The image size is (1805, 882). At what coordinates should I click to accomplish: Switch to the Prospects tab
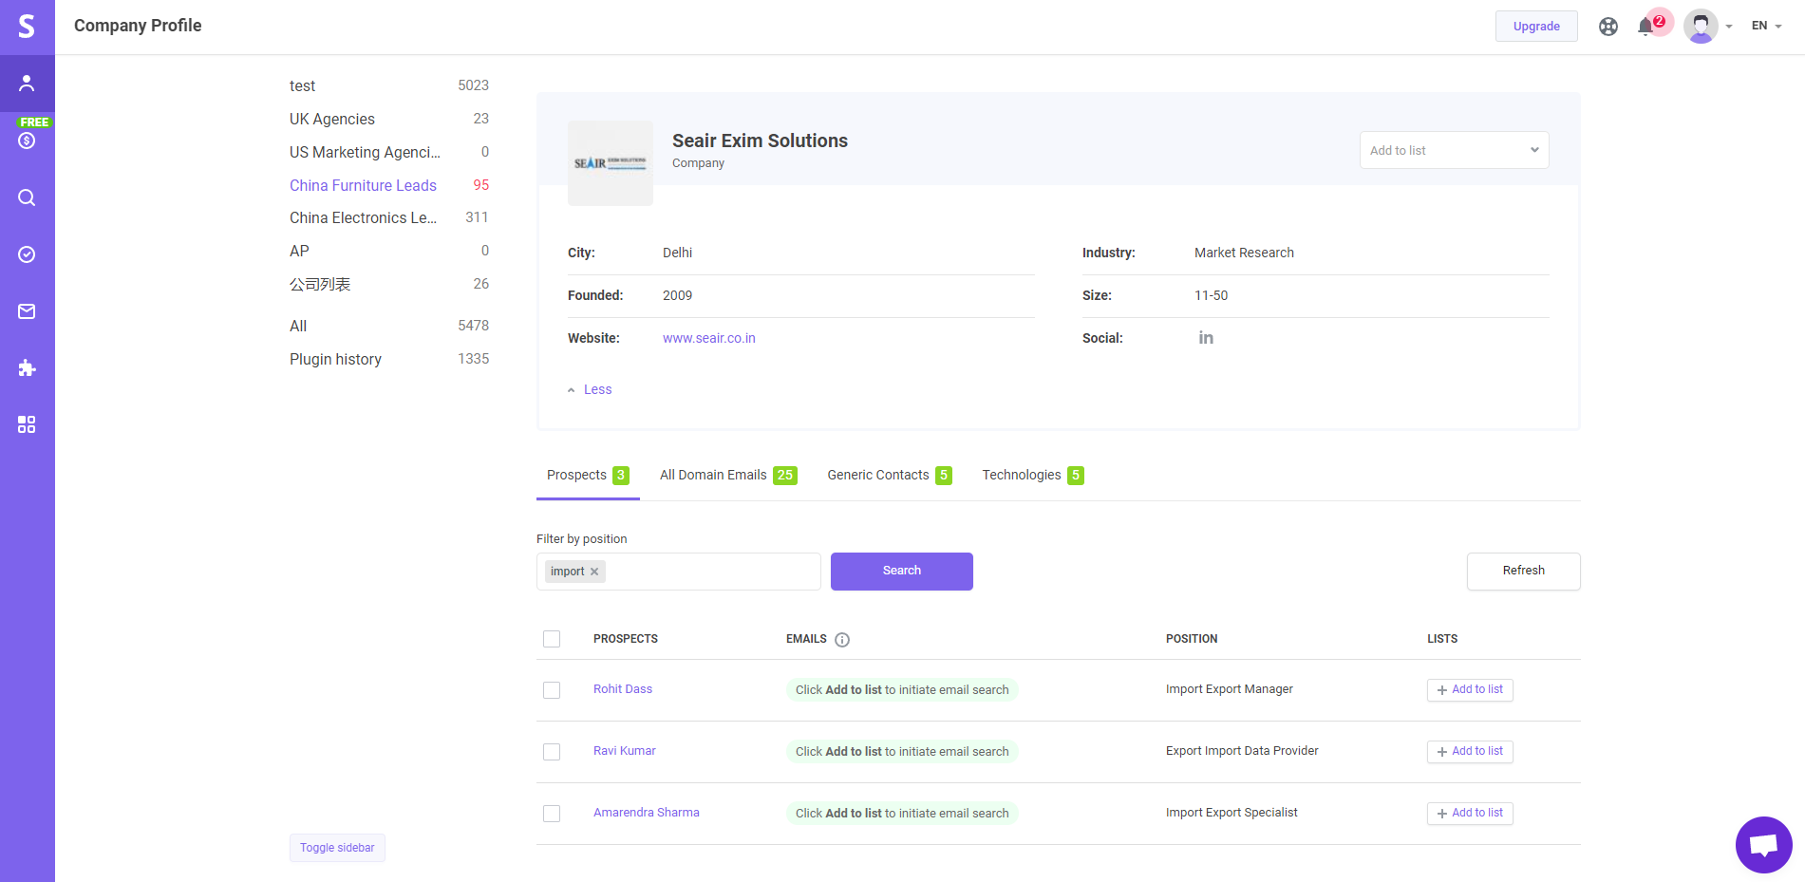click(588, 475)
